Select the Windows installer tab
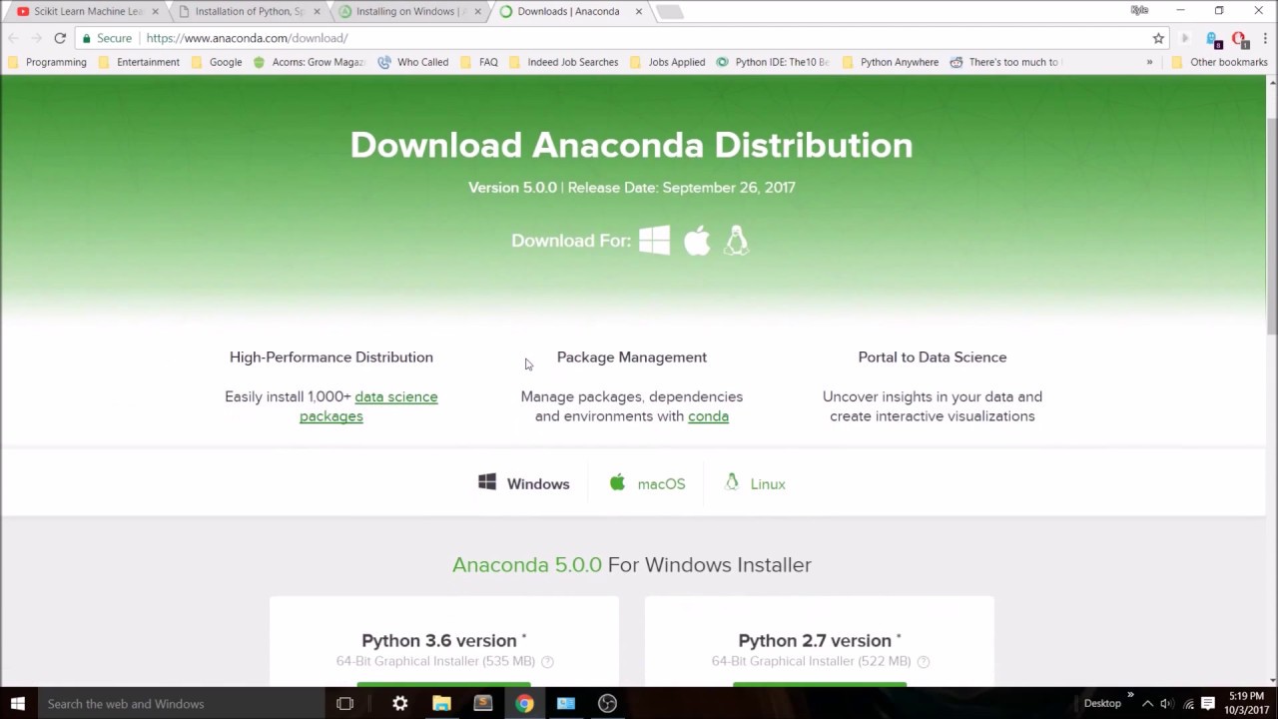 tap(524, 483)
